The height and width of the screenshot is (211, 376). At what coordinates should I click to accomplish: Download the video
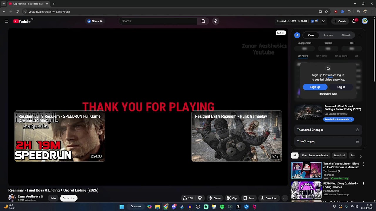(x=269, y=198)
